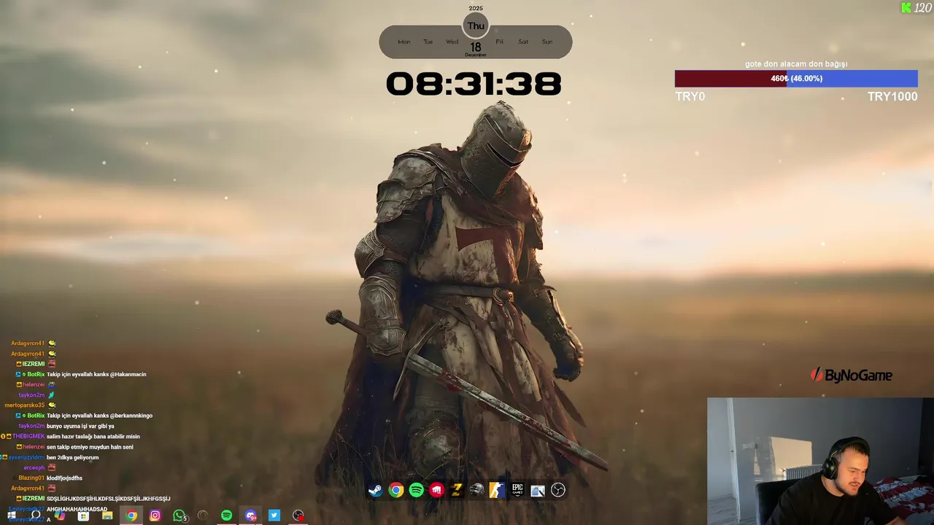This screenshot has height=525, width=934.
Task: Open File Explorer from the taskbar
Action: point(107,516)
